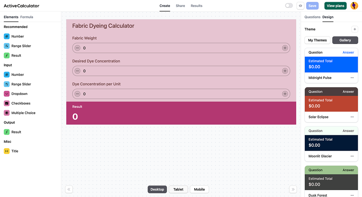Click the plus icon next to Theme
Viewport: 362px width, 197px height.
pyautogui.click(x=354, y=29)
